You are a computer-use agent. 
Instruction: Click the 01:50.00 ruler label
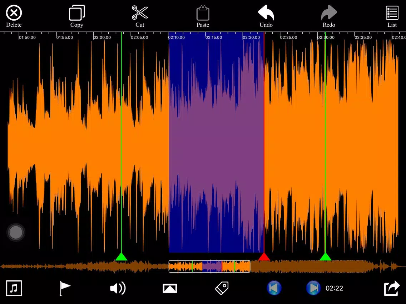pyautogui.click(x=28, y=37)
